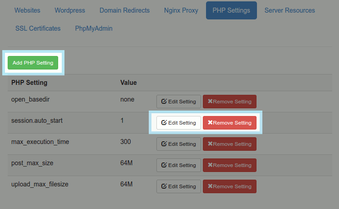This screenshot has height=209, width=339.
Task: Edit the open_basedir setting
Action: (x=179, y=102)
